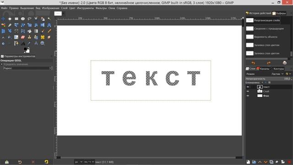The height and width of the screenshot is (165, 293).
Task: Click the white background color swatch
Action: [28, 51]
